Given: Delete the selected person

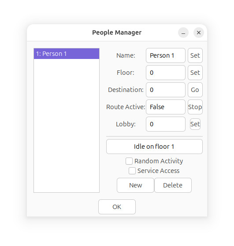Looking at the screenshot, I should pos(173,185).
